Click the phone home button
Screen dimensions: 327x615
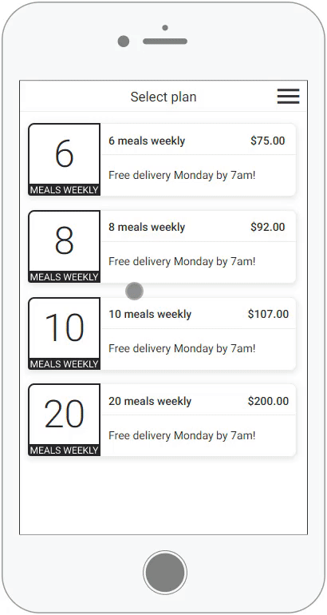tap(165, 572)
